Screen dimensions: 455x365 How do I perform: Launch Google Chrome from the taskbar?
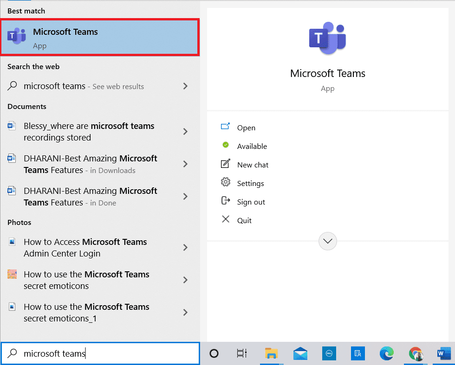416,354
